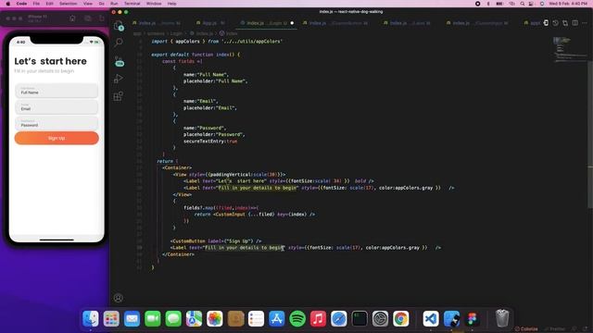This screenshot has height=333, width=593.
Task: Click the open changes icon in the editor toolbar
Action: click(565, 23)
